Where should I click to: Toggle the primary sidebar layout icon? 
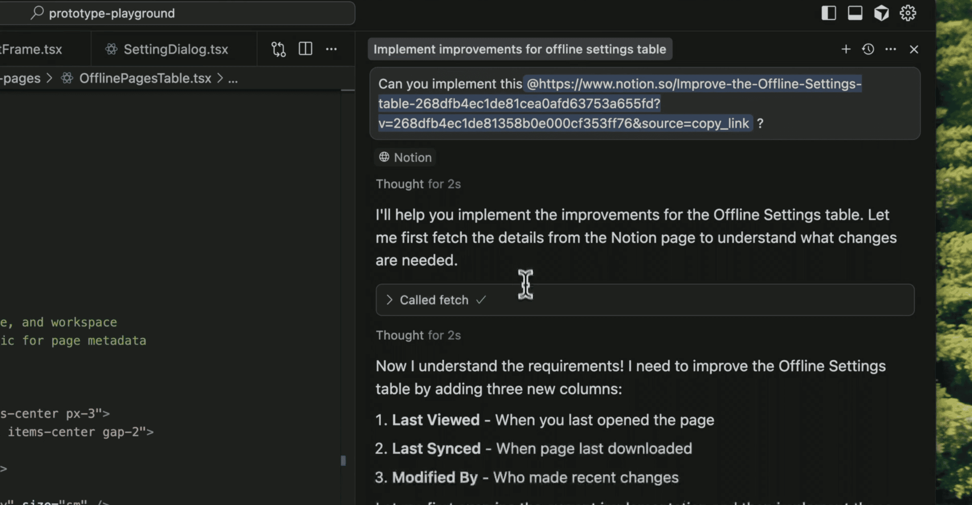(x=829, y=13)
